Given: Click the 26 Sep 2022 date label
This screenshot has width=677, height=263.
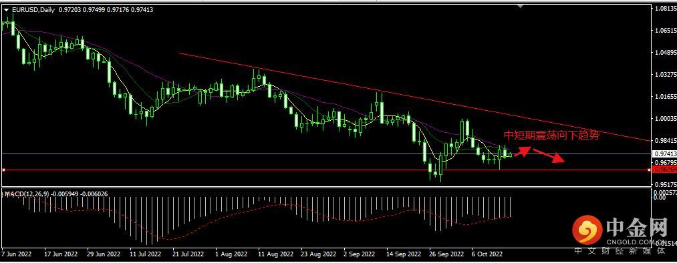Looking at the screenshot, I should 446,254.
